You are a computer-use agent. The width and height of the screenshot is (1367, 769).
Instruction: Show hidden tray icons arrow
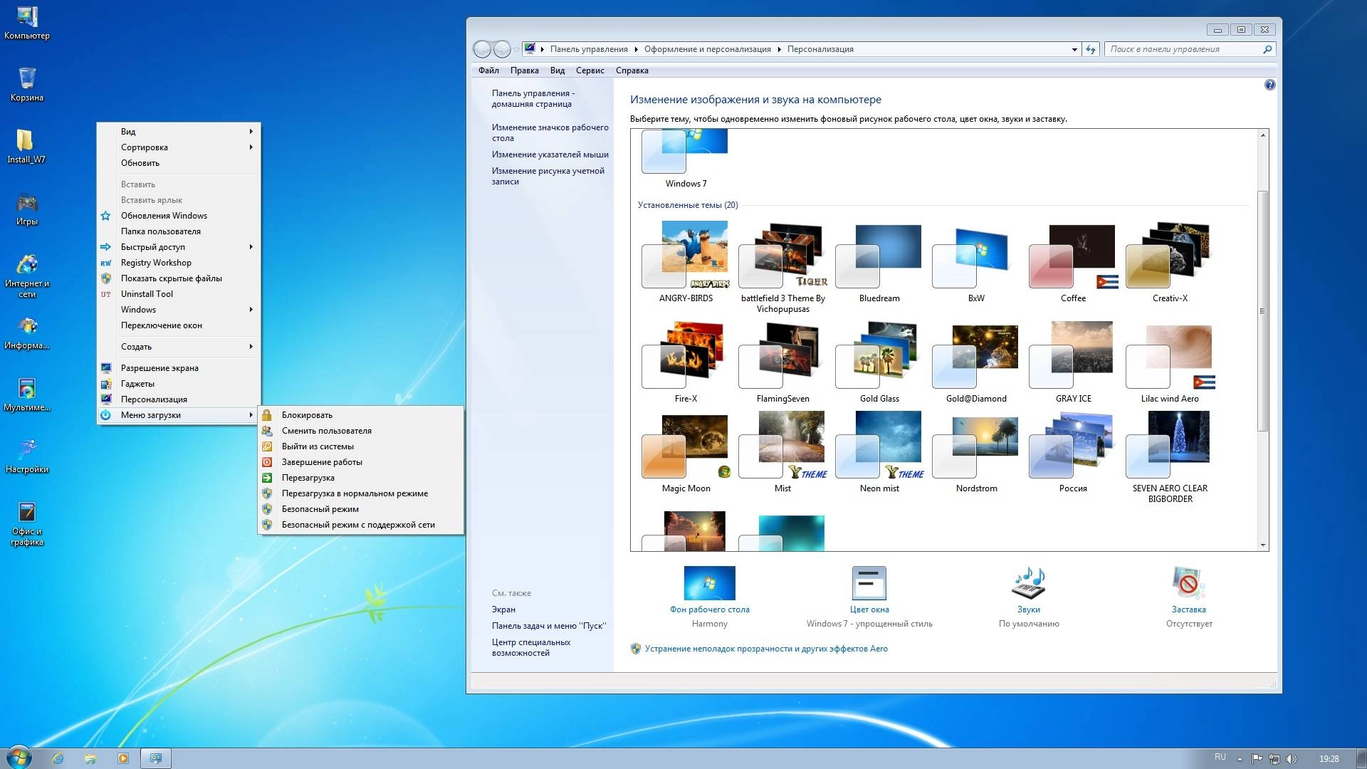coord(1240,759)
